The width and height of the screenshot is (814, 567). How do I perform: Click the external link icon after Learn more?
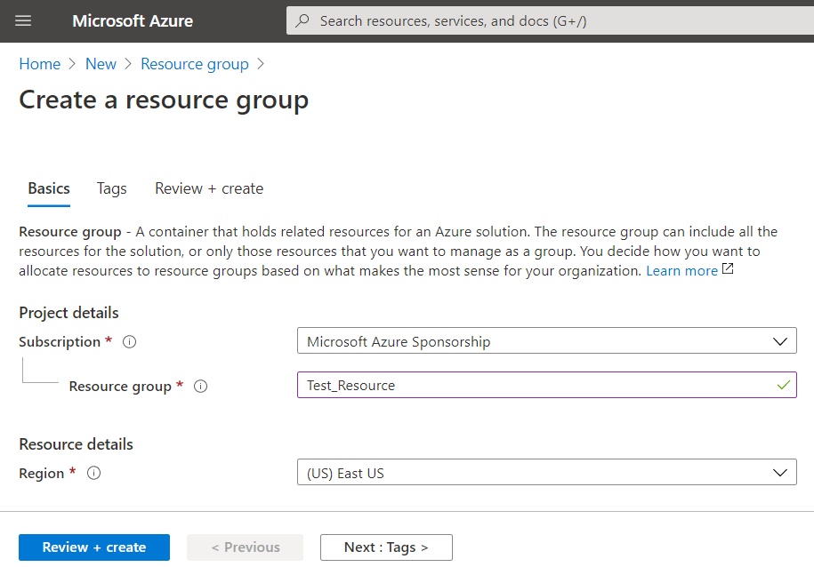(x=728, y=268)
